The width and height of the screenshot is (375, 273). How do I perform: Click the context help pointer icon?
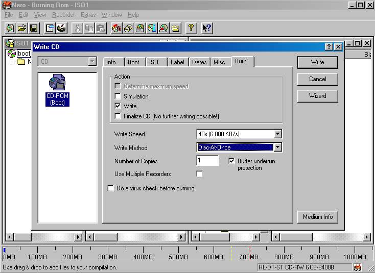pyautogui.click(x=207, y=28)
